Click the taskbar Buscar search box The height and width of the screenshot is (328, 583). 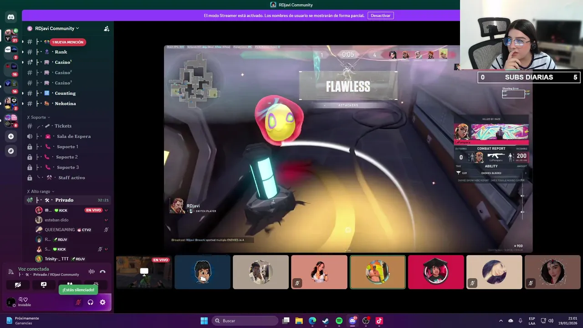click(245, 321)
